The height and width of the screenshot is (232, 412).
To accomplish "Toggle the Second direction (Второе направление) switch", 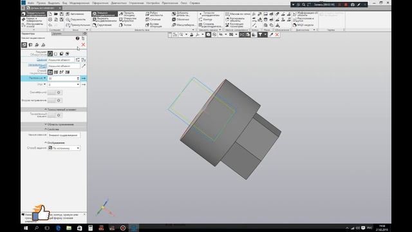I will (x=55, y=101).
